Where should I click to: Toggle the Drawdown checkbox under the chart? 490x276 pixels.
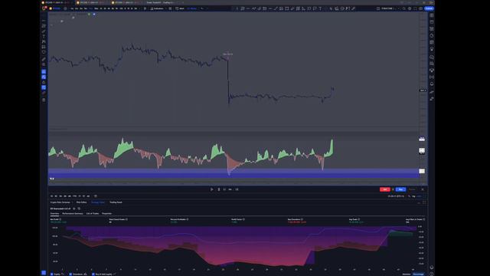pos(70,274)
